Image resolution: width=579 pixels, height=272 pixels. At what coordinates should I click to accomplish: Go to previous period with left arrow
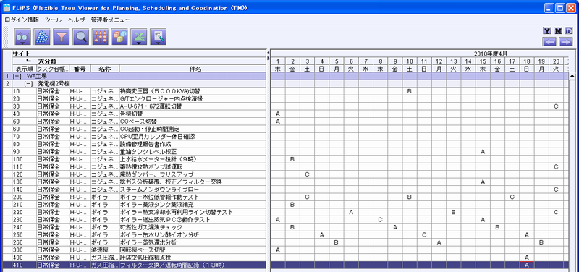[x=549, y=41]
